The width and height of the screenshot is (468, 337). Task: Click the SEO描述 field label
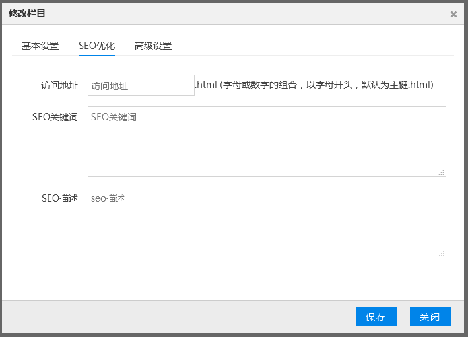(x=59, y=198)
